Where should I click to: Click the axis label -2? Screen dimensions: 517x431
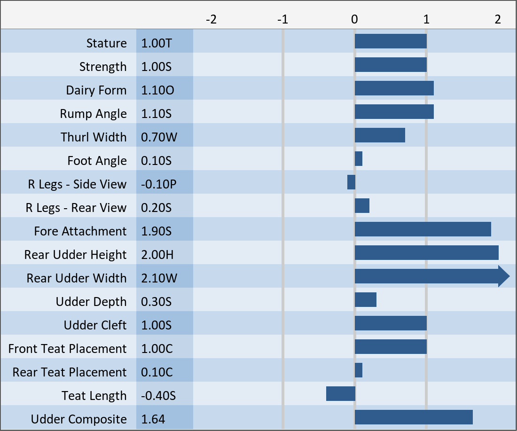(x=211, y=19)
